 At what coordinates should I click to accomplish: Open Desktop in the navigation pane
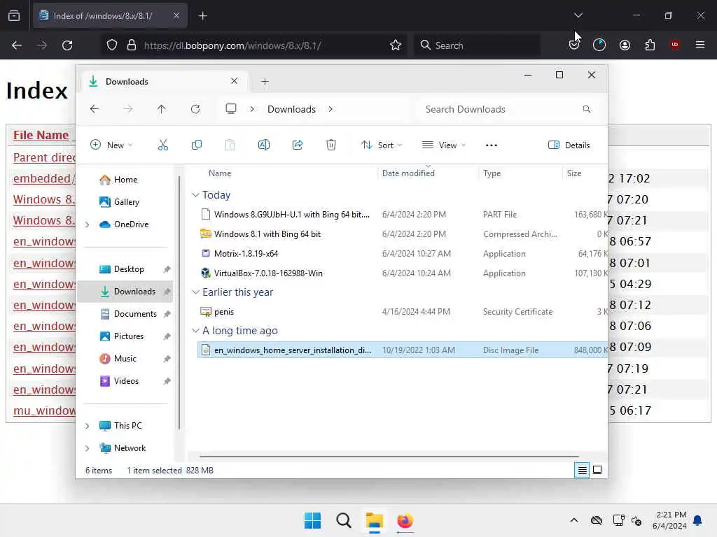[x=129, y=269]
